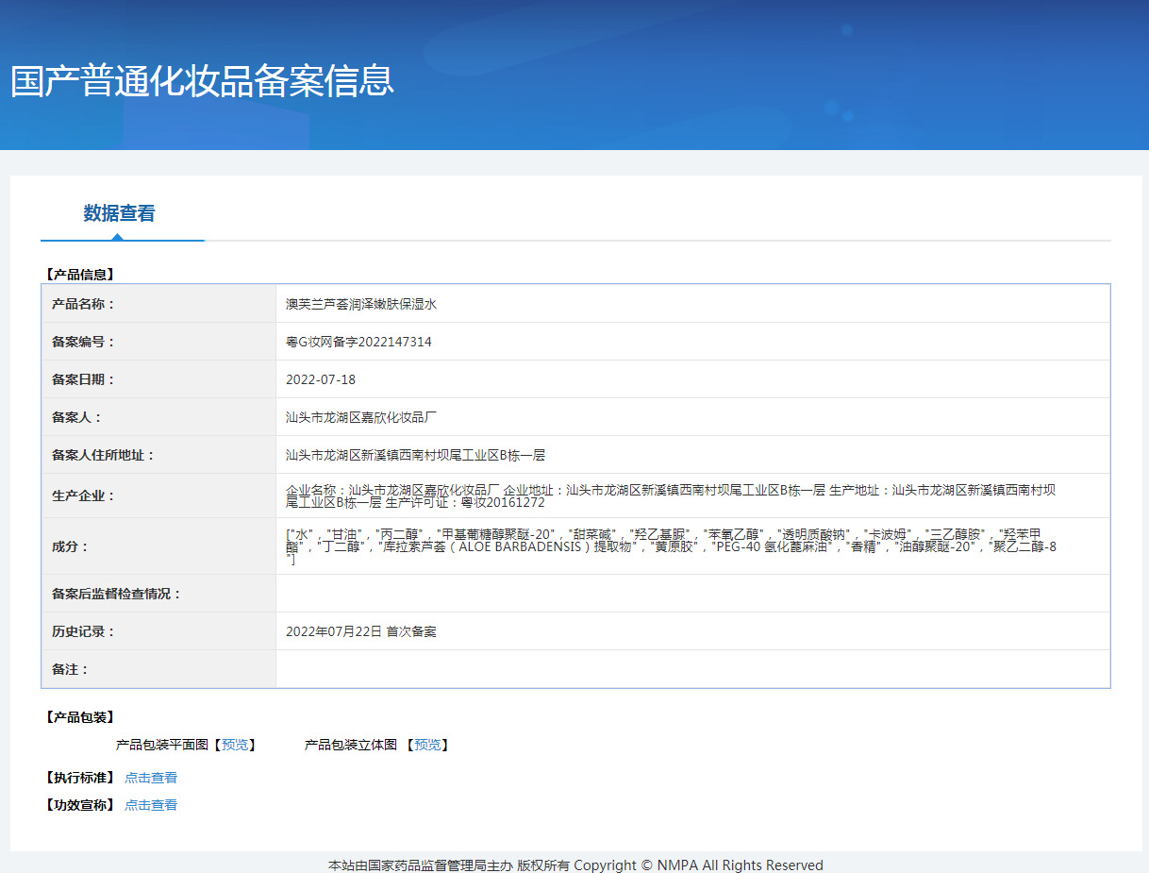Click 点击查看 next to 执行标准

pyautogui.click(x=151, y=778)
